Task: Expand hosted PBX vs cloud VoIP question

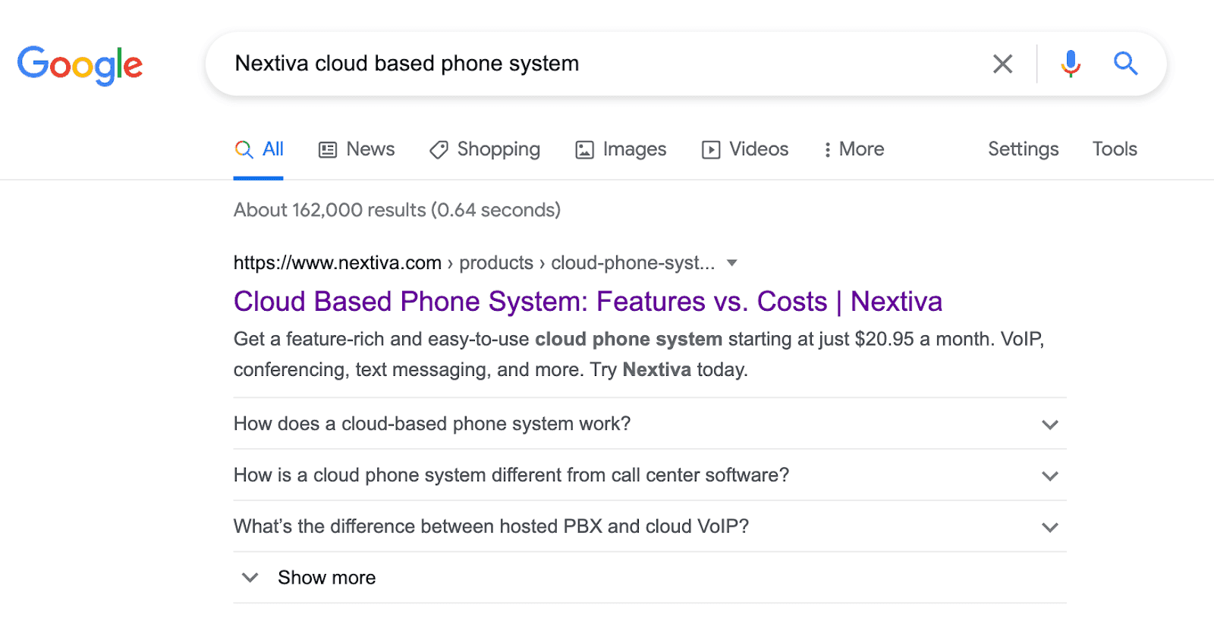Action: click(x=649, y=527)
